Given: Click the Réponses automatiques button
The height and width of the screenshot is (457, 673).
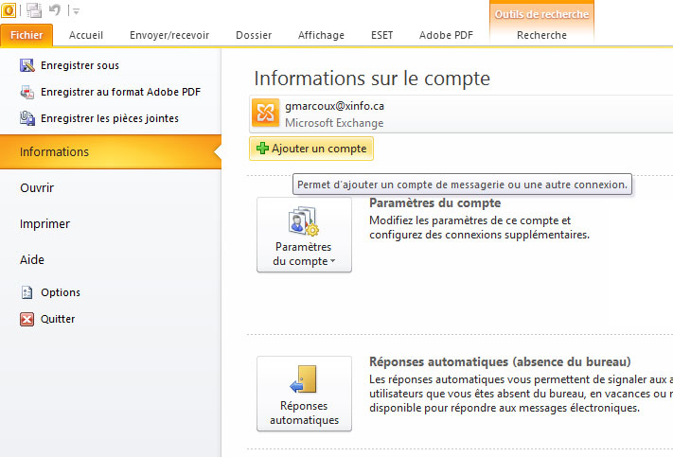Looking at the screenshot, I should [304, 394].
